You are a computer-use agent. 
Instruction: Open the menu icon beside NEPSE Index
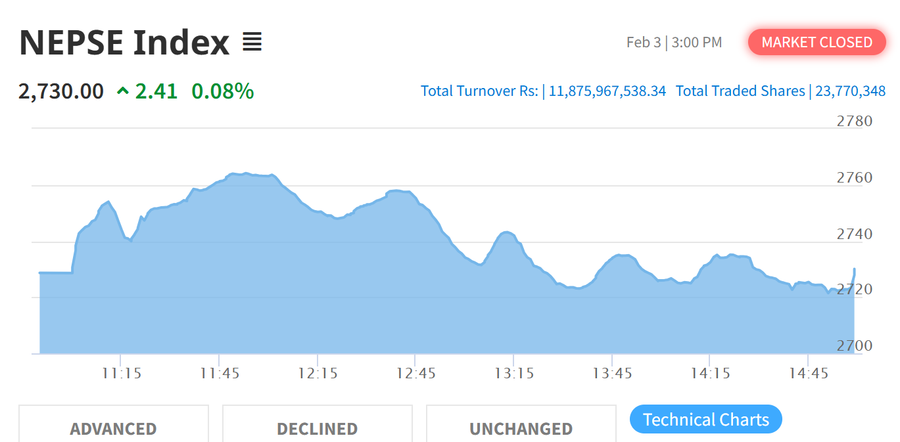pyautogui.click(x=252, y=43)
